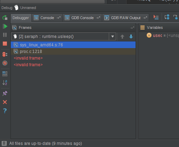179x147 pixels.
Task: Stop the debug session red square
Action: pos(5,44)
